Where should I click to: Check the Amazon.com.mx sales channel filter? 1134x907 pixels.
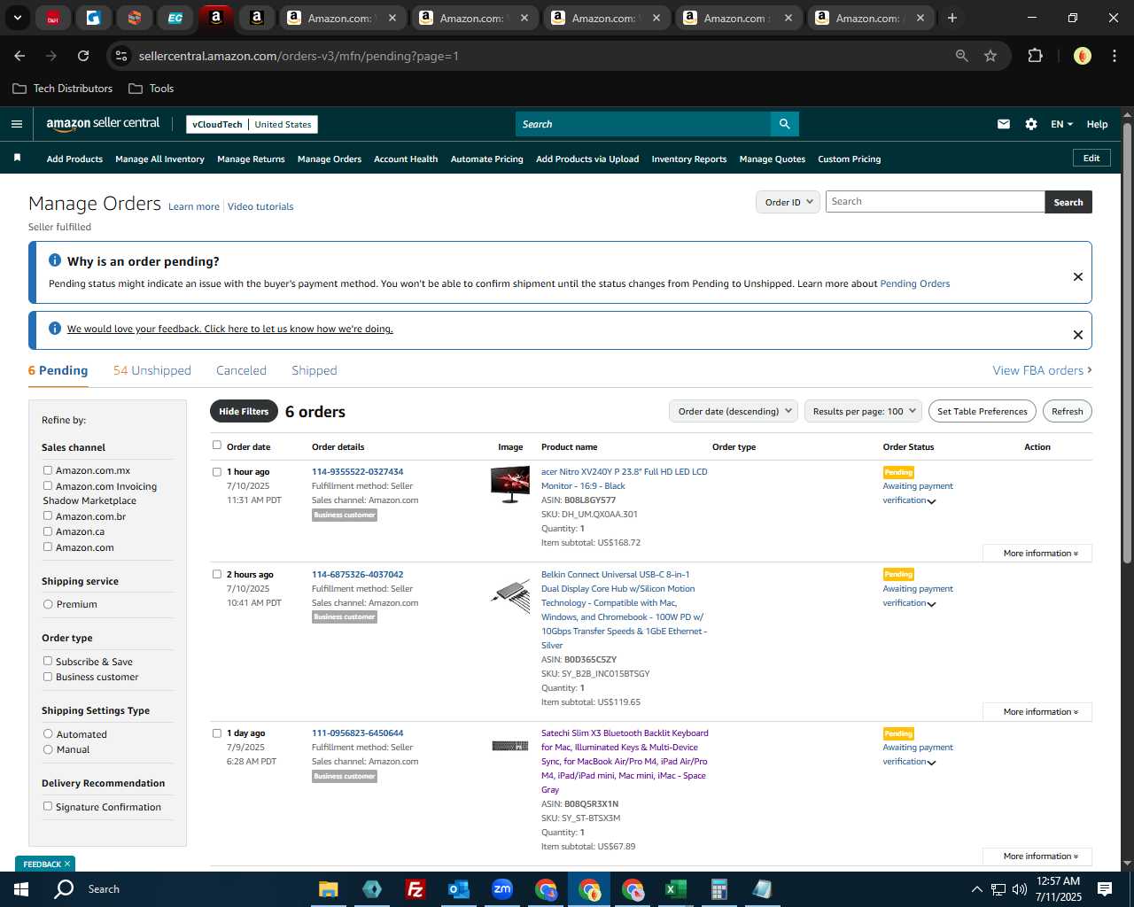[x=48, y=470]
